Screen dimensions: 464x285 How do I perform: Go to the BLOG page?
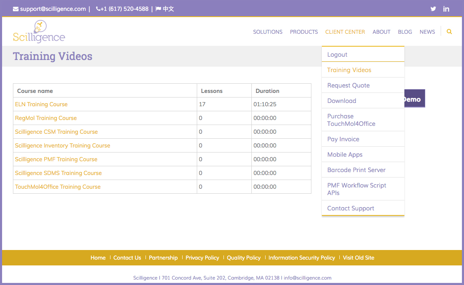click(x=405, y=32)
